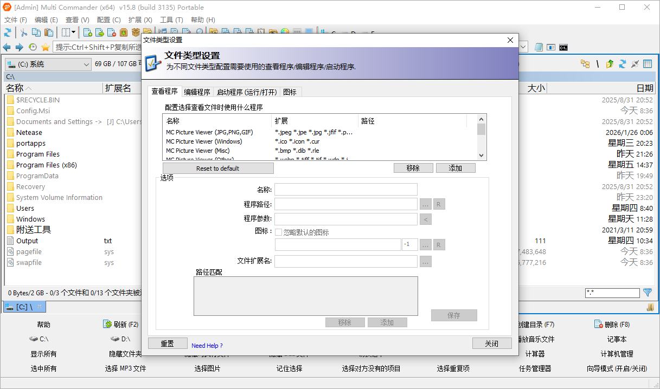
Task: Open the Need Help link
Action: click(207, 345)
